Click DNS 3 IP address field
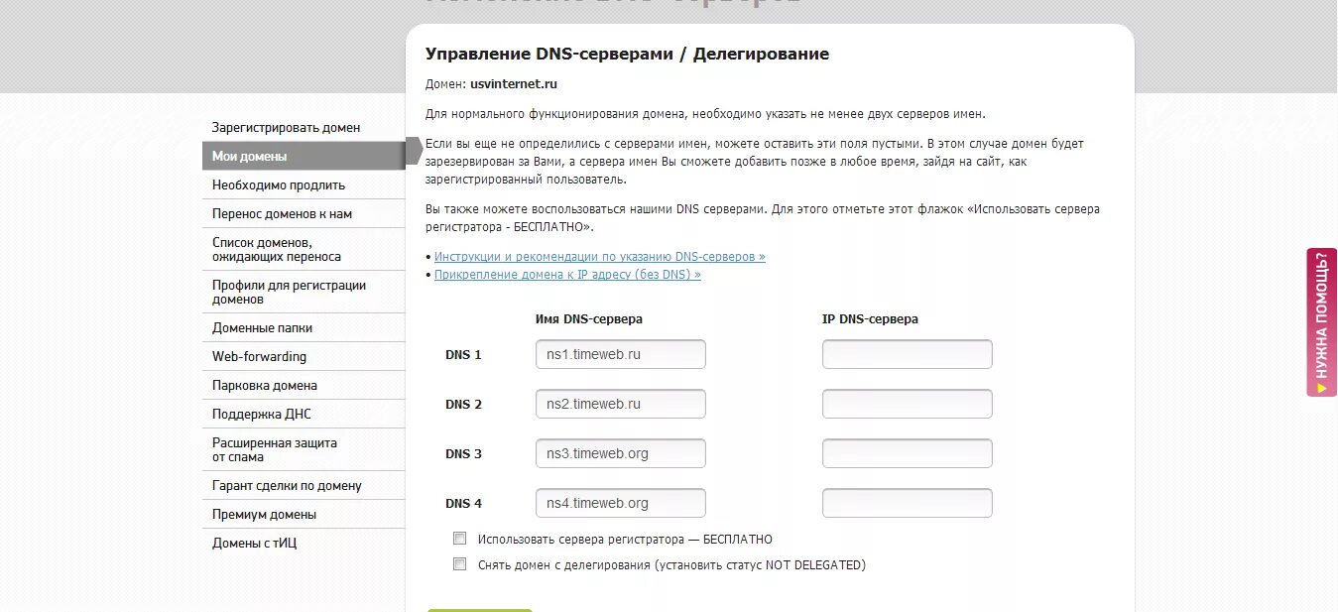Image resolution: width=1338 pixels, height=612 pixels. tap(908, 453)
